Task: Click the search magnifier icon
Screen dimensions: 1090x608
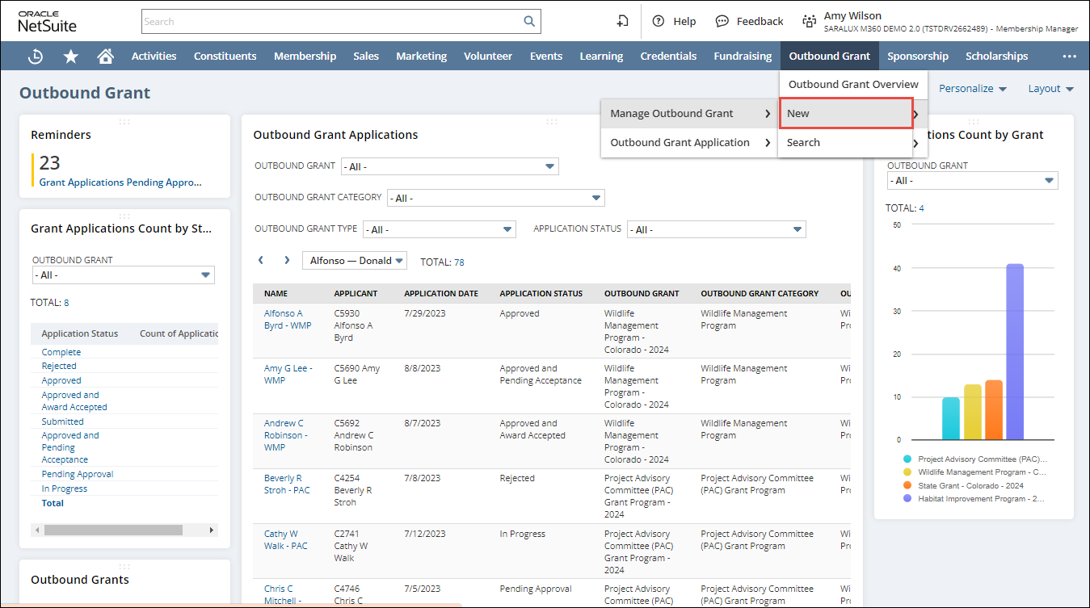Action: pyautogui.click(x=529, y=22)
